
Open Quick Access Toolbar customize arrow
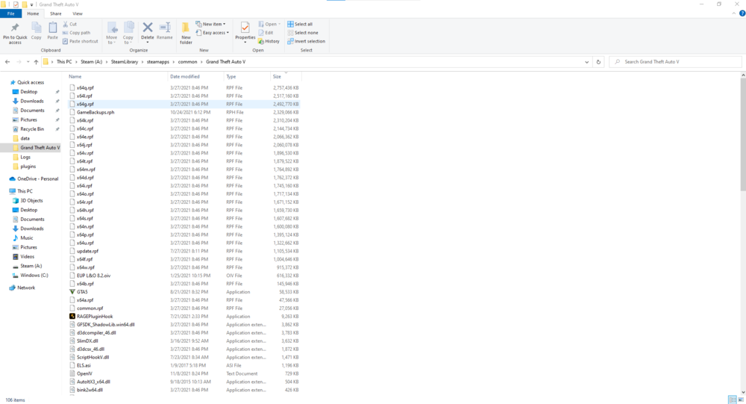click(x=32, y=4)
